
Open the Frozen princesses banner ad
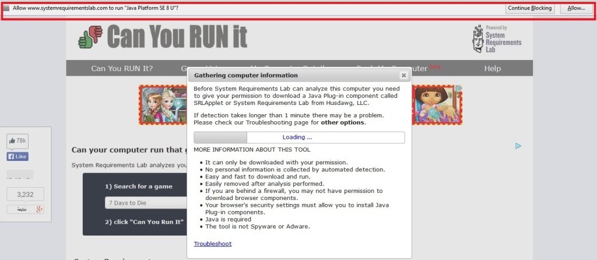tap(164, 105)
